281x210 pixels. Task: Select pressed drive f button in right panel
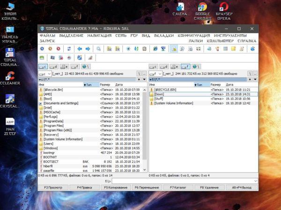click(x=185, y=67)
